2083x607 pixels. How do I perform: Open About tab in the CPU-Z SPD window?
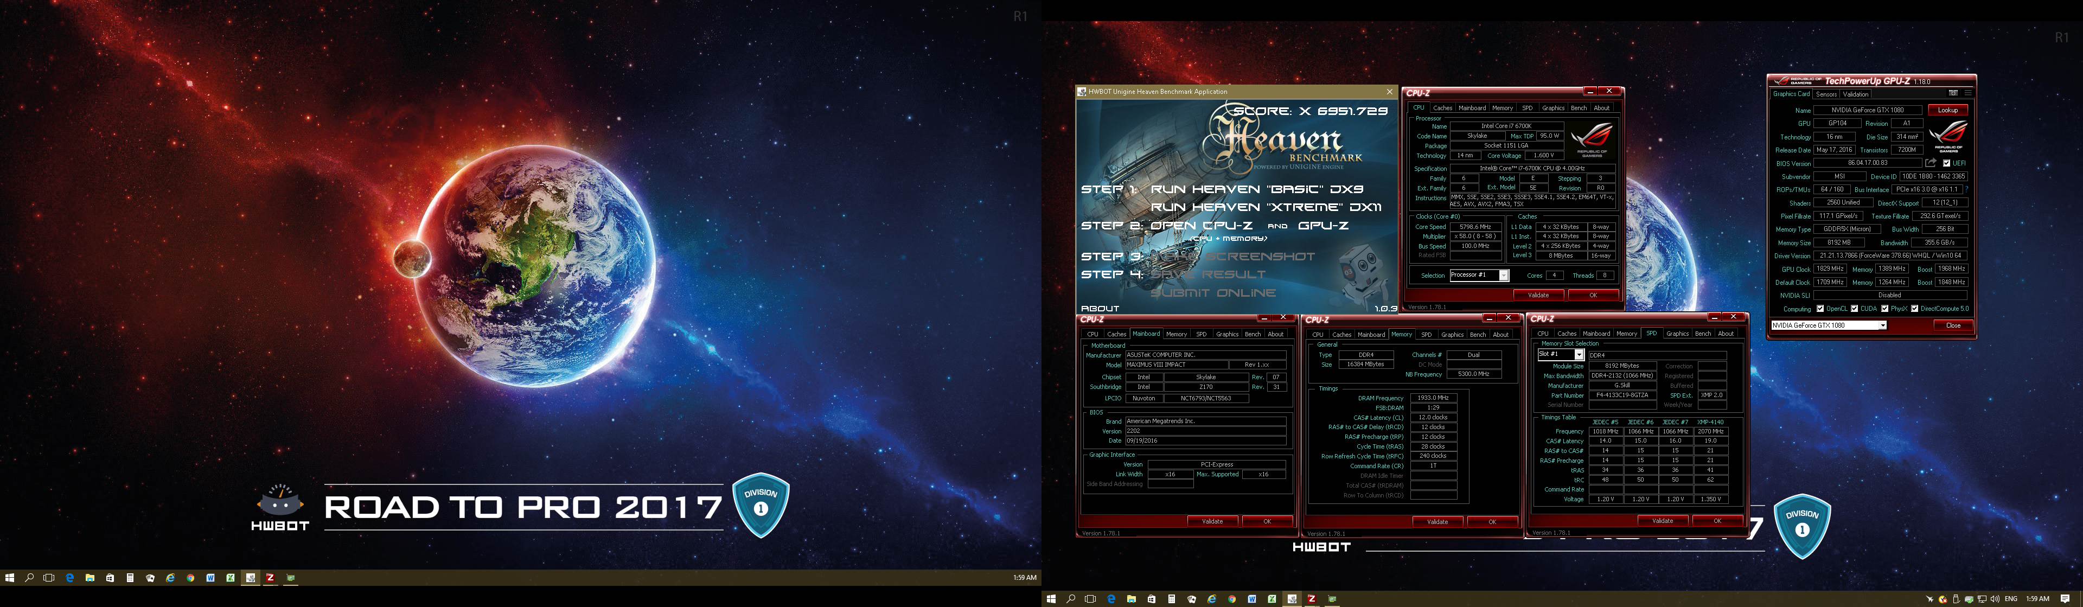coord(1726,333)
